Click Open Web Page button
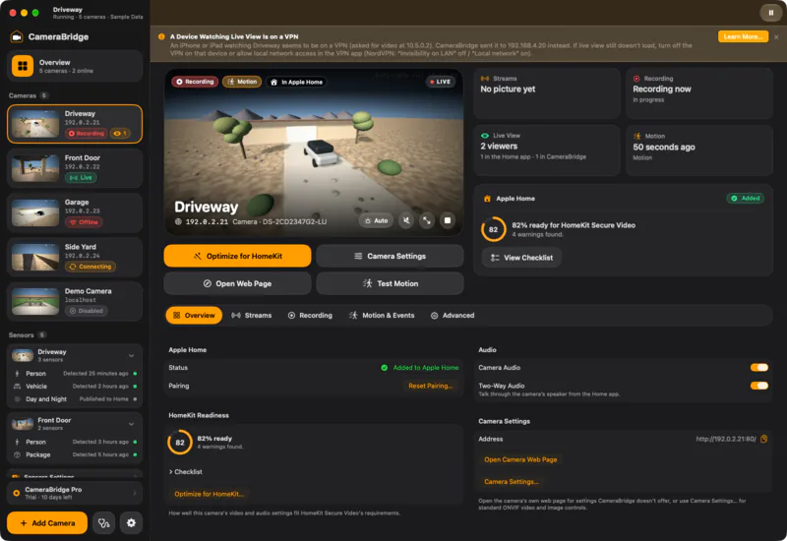The width and height of the screenshot is (787, 541). (x=237, y=283)
